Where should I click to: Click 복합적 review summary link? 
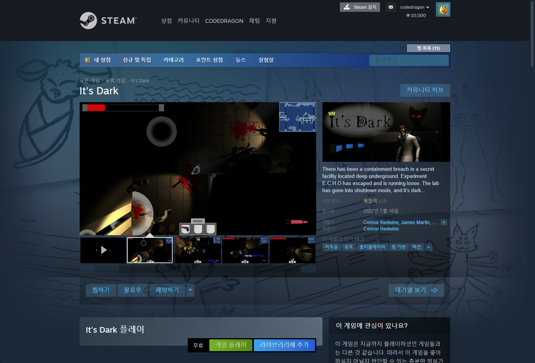tap(370, 201)
